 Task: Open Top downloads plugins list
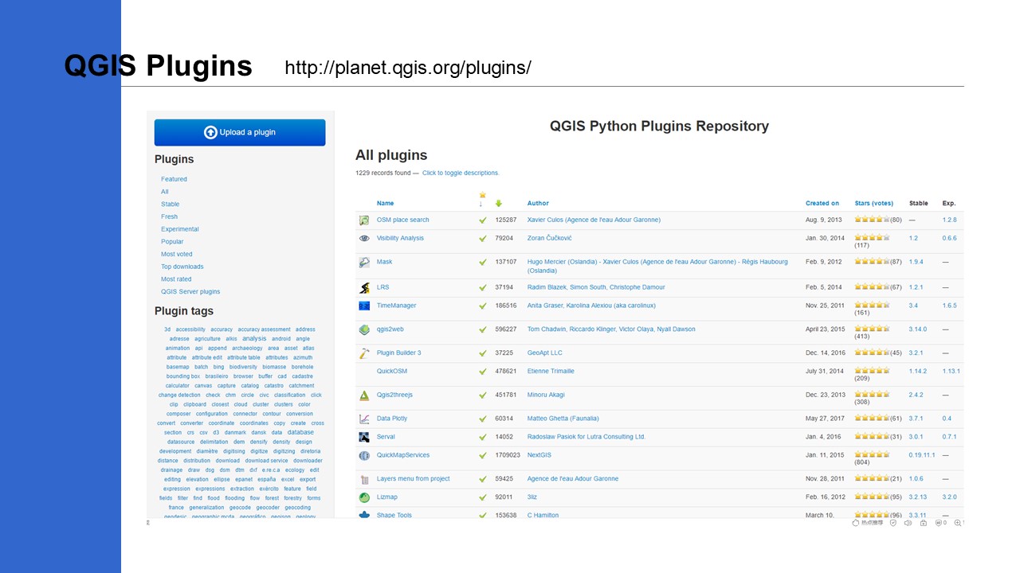(182, 267)
